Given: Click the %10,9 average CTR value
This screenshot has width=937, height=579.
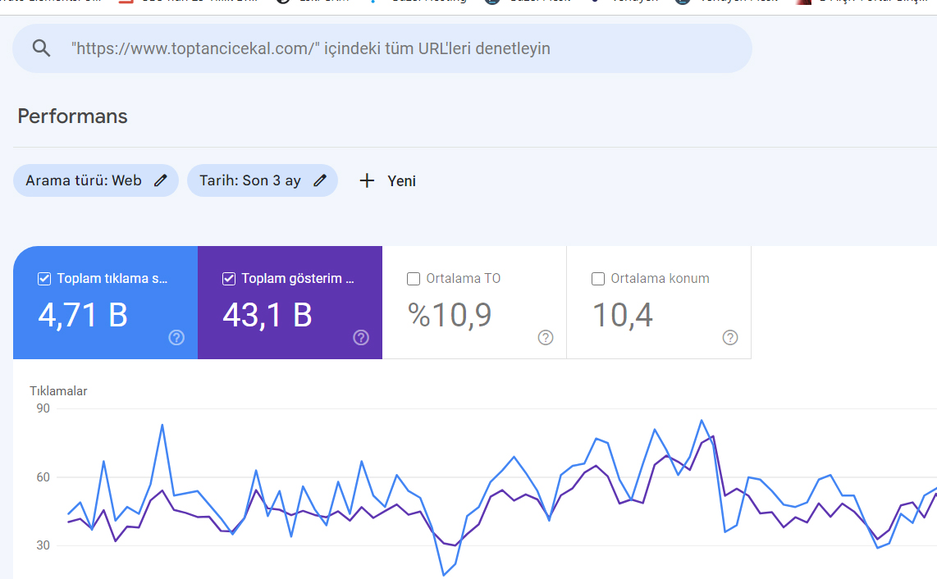Looking at the screenshot, I should [x=450, y=315].
